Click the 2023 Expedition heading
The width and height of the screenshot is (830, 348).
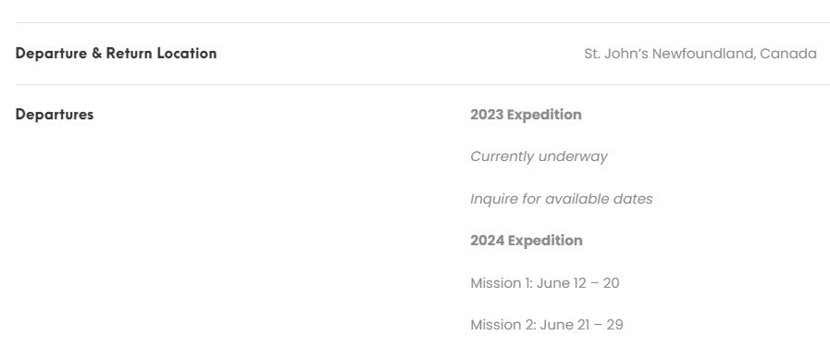(x=526, y=115)
